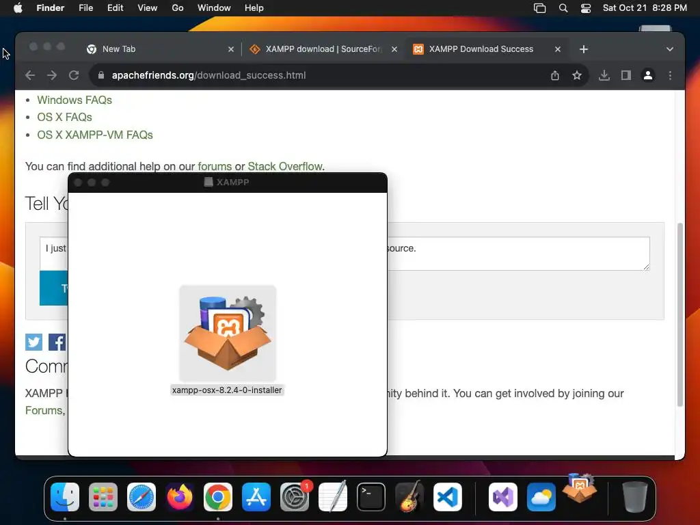
Task: Open Chrome profile avatar icon
Action: click(x=648, y=75)
